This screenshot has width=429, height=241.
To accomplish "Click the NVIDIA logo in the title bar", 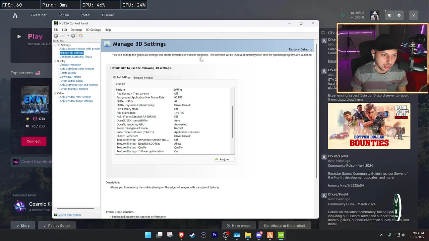I will [x=56, y=23].
